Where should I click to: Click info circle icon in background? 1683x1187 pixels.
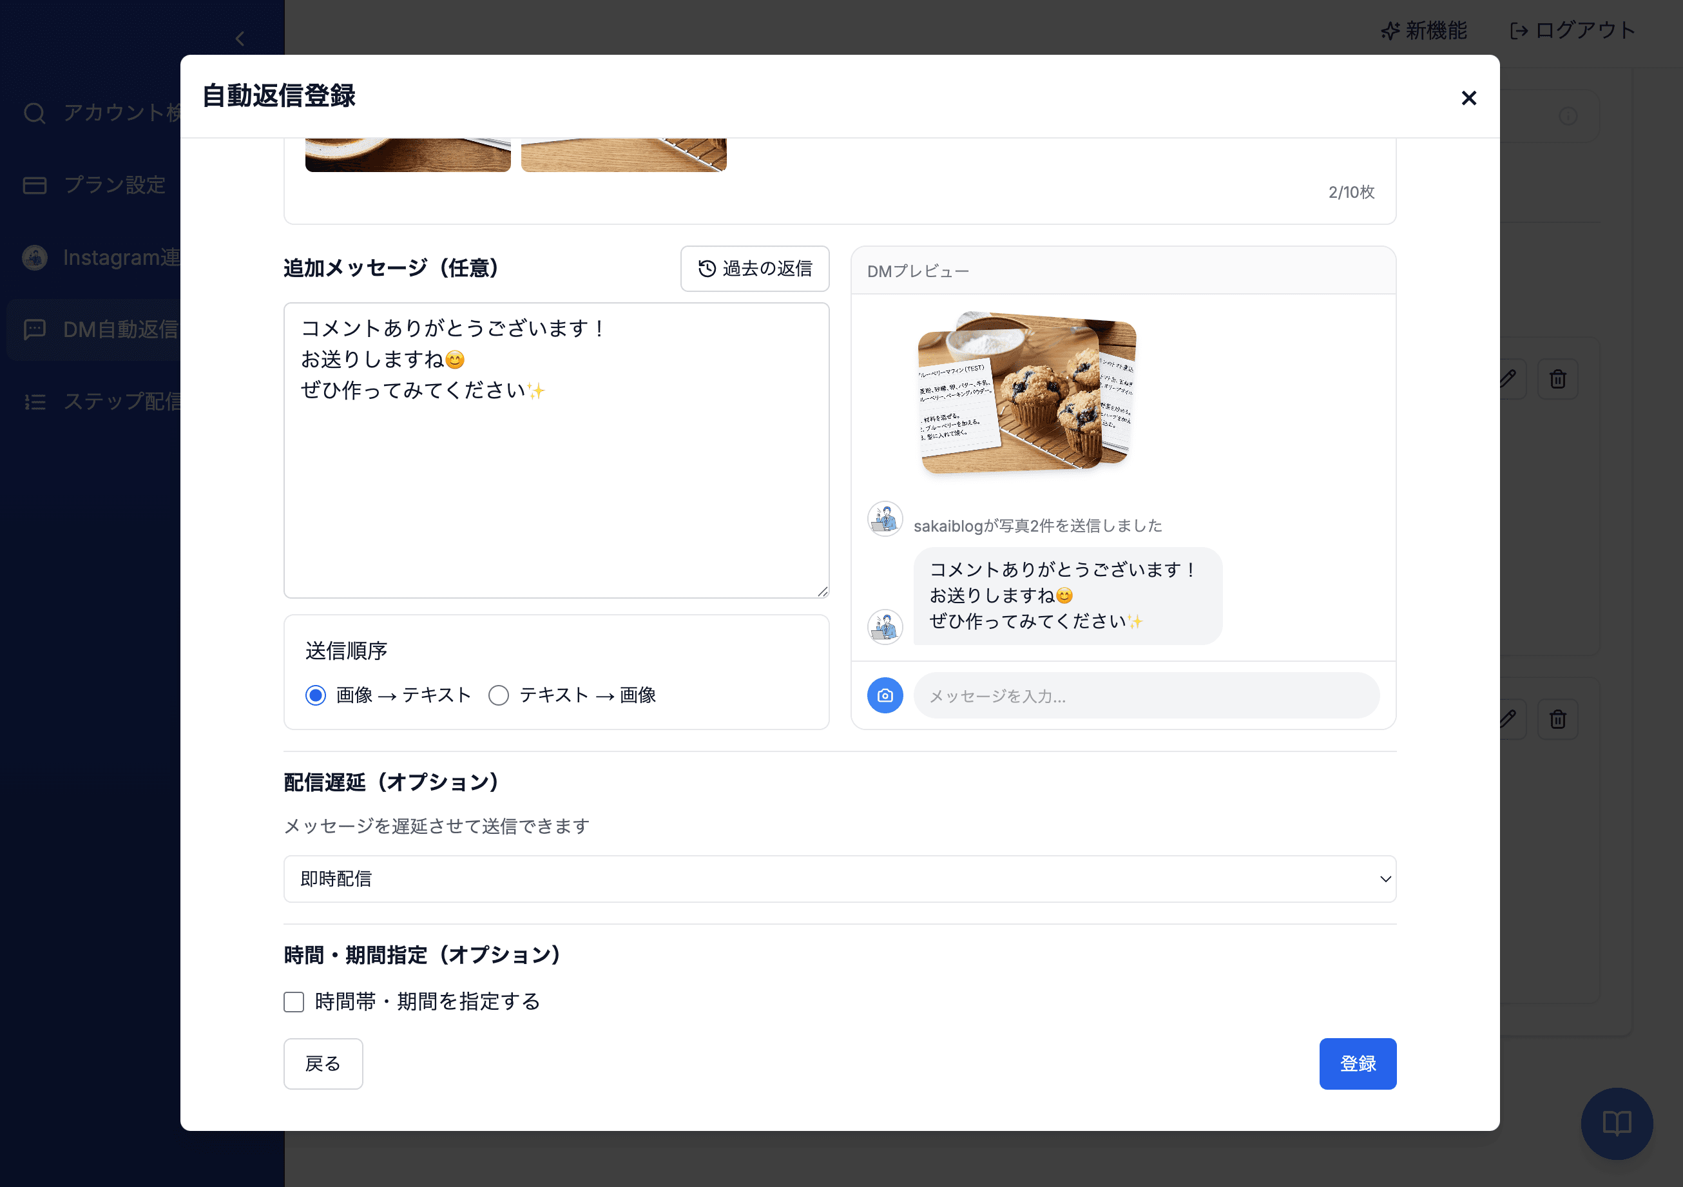pos(1568,116)
